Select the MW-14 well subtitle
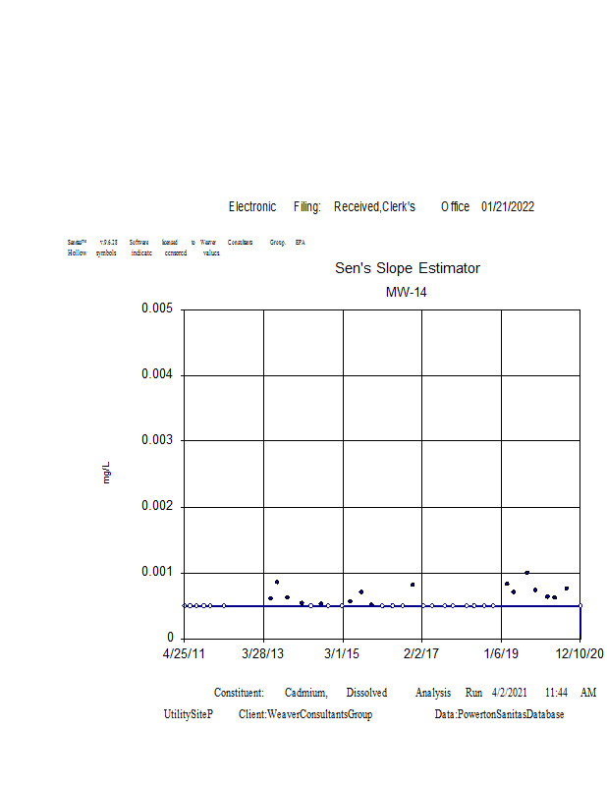The image size is (607, 786). pyautogui.click(x=407, y=292)
